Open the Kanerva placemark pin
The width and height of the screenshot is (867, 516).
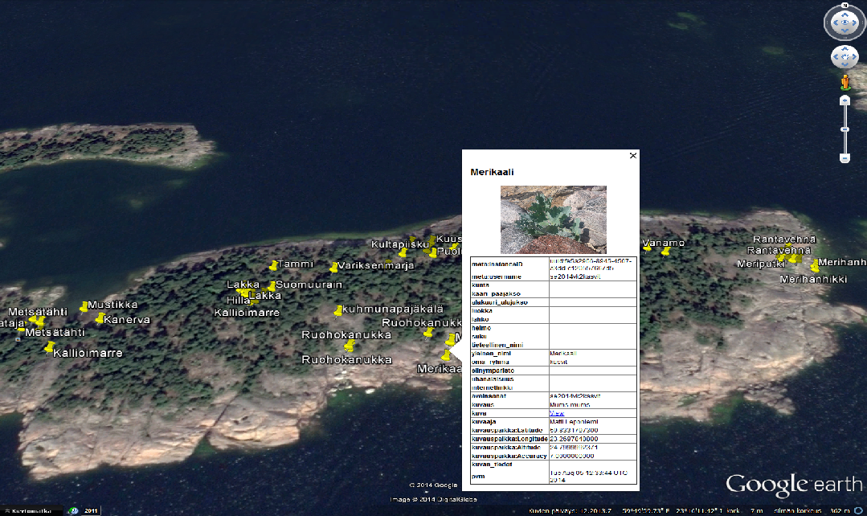tap(100, 320)
